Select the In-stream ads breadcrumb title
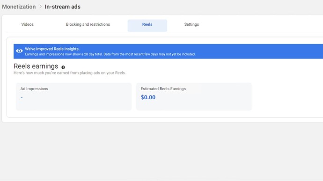The image size is (323, 181). (x=63, y=7)
